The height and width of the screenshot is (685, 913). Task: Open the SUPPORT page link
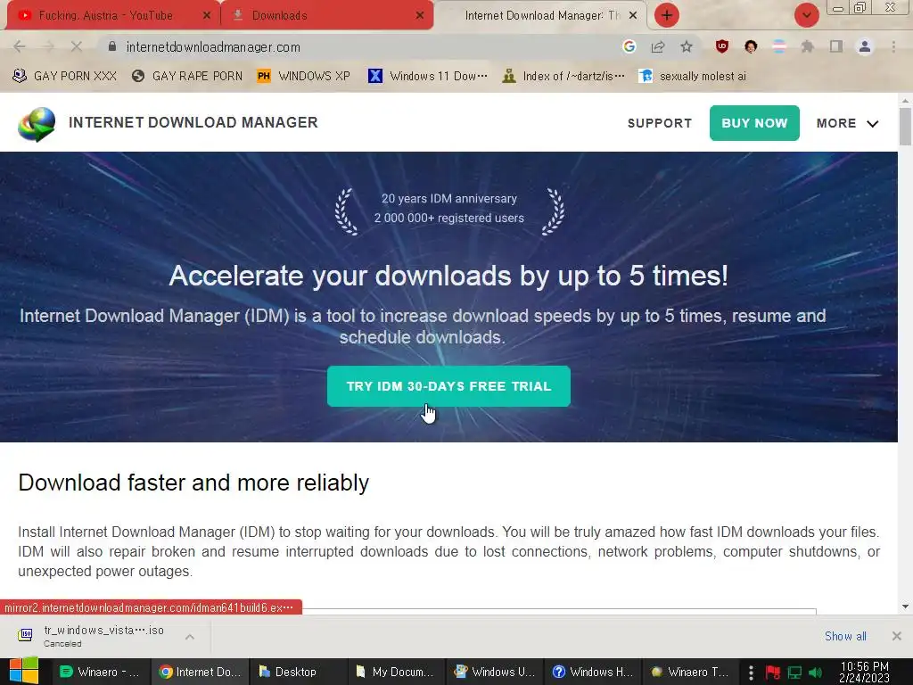tap(660, 123)
